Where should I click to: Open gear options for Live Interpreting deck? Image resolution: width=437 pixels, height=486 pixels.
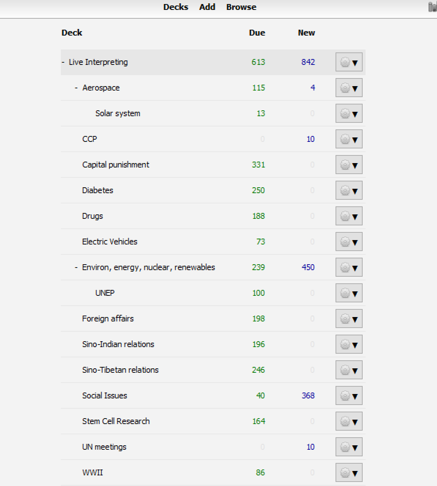[x=349, y=62]
